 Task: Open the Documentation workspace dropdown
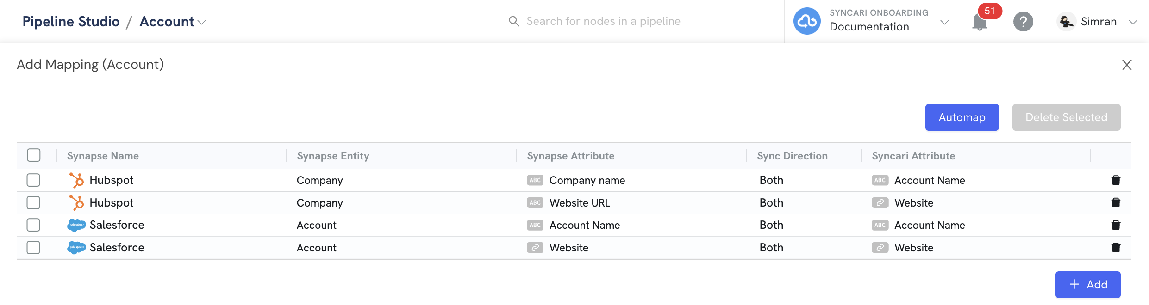tap(944, 22)
